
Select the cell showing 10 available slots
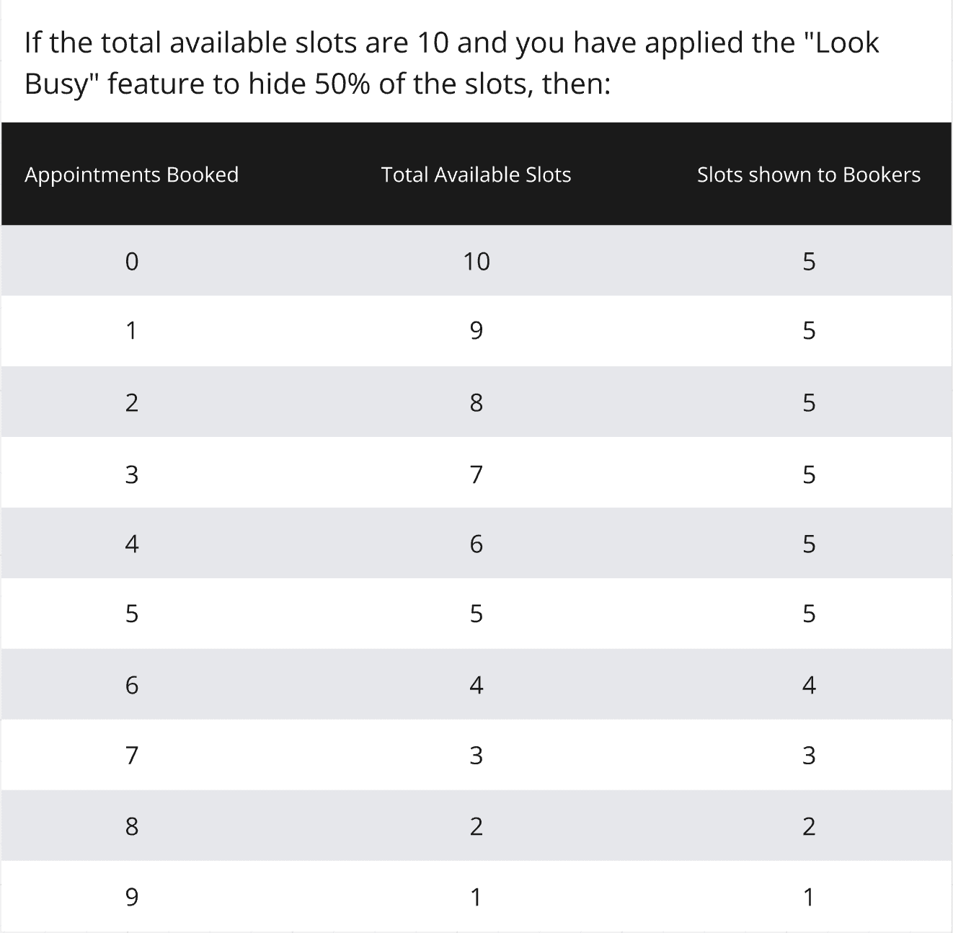pos(476,261)
